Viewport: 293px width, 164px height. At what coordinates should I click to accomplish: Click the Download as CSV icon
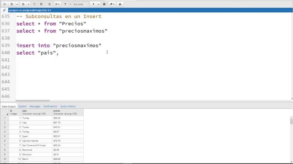point(120,4)
